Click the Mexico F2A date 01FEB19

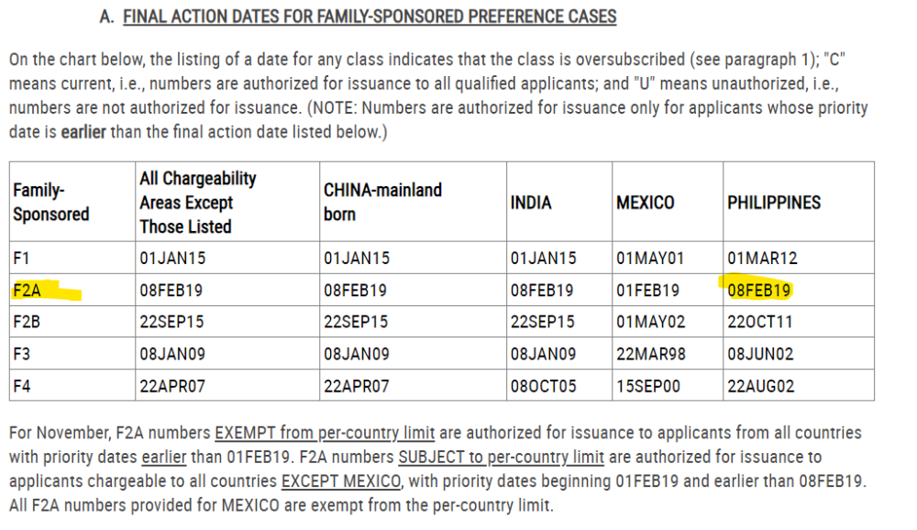pos(647,290)
